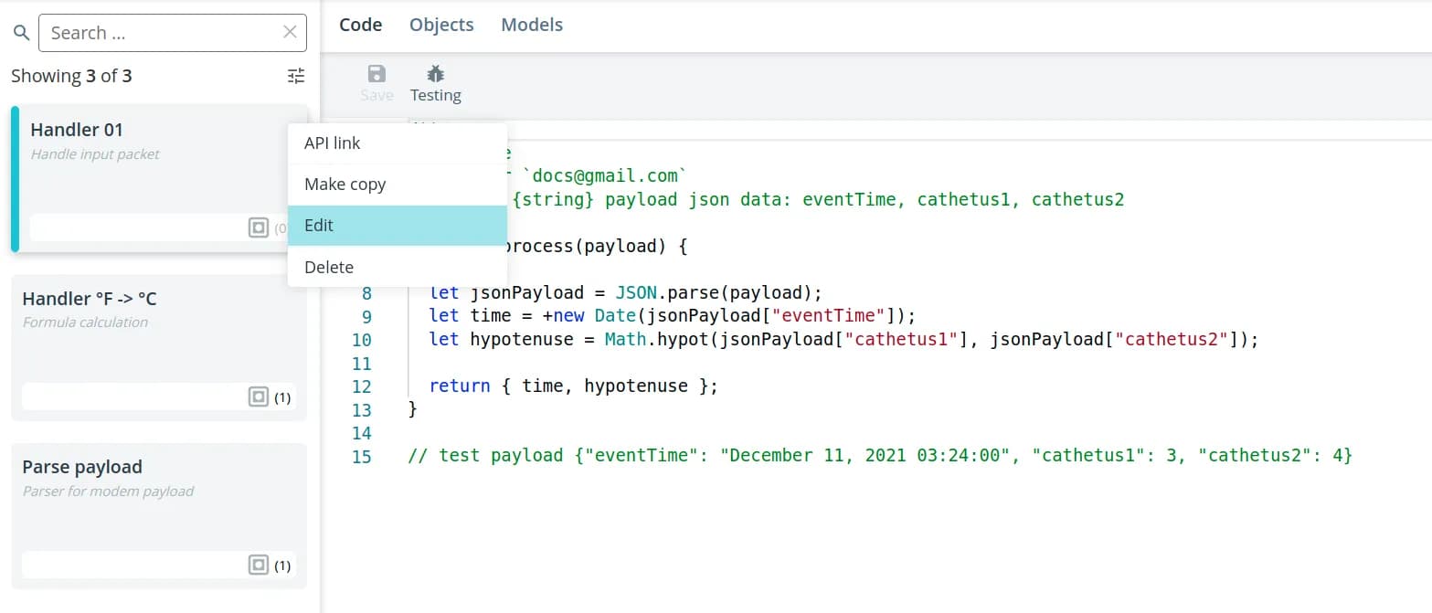
Task: Open the Models tab
Action: [532, 25]
